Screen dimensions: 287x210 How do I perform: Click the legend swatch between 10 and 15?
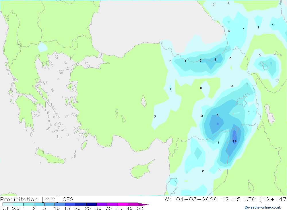[60, 204]
